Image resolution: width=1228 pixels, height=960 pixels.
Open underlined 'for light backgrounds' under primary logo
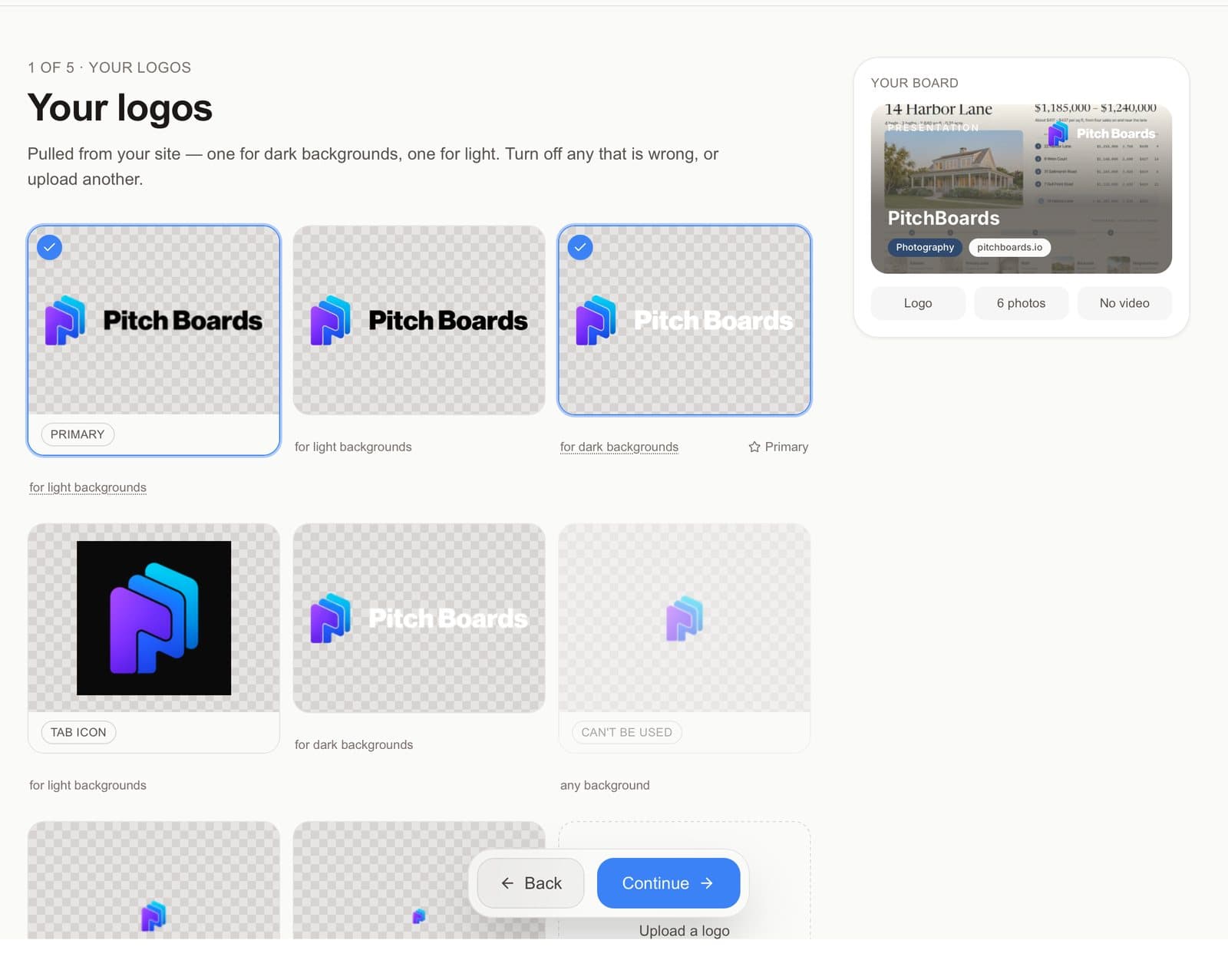(x=87, y=487)
